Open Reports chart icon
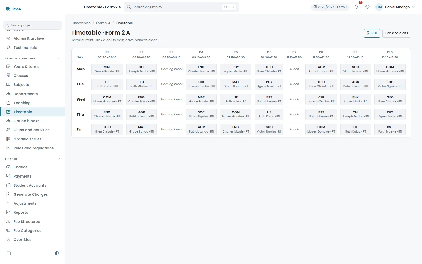Screen dimensions: 422x264 (8, 212)
